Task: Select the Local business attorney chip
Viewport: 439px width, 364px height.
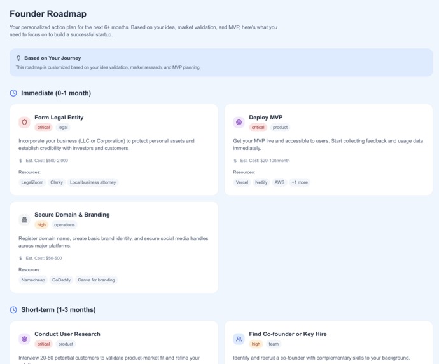Action: tap(93, 182)
